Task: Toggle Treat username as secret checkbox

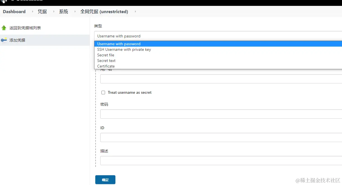Action: [x=103, y=92]
